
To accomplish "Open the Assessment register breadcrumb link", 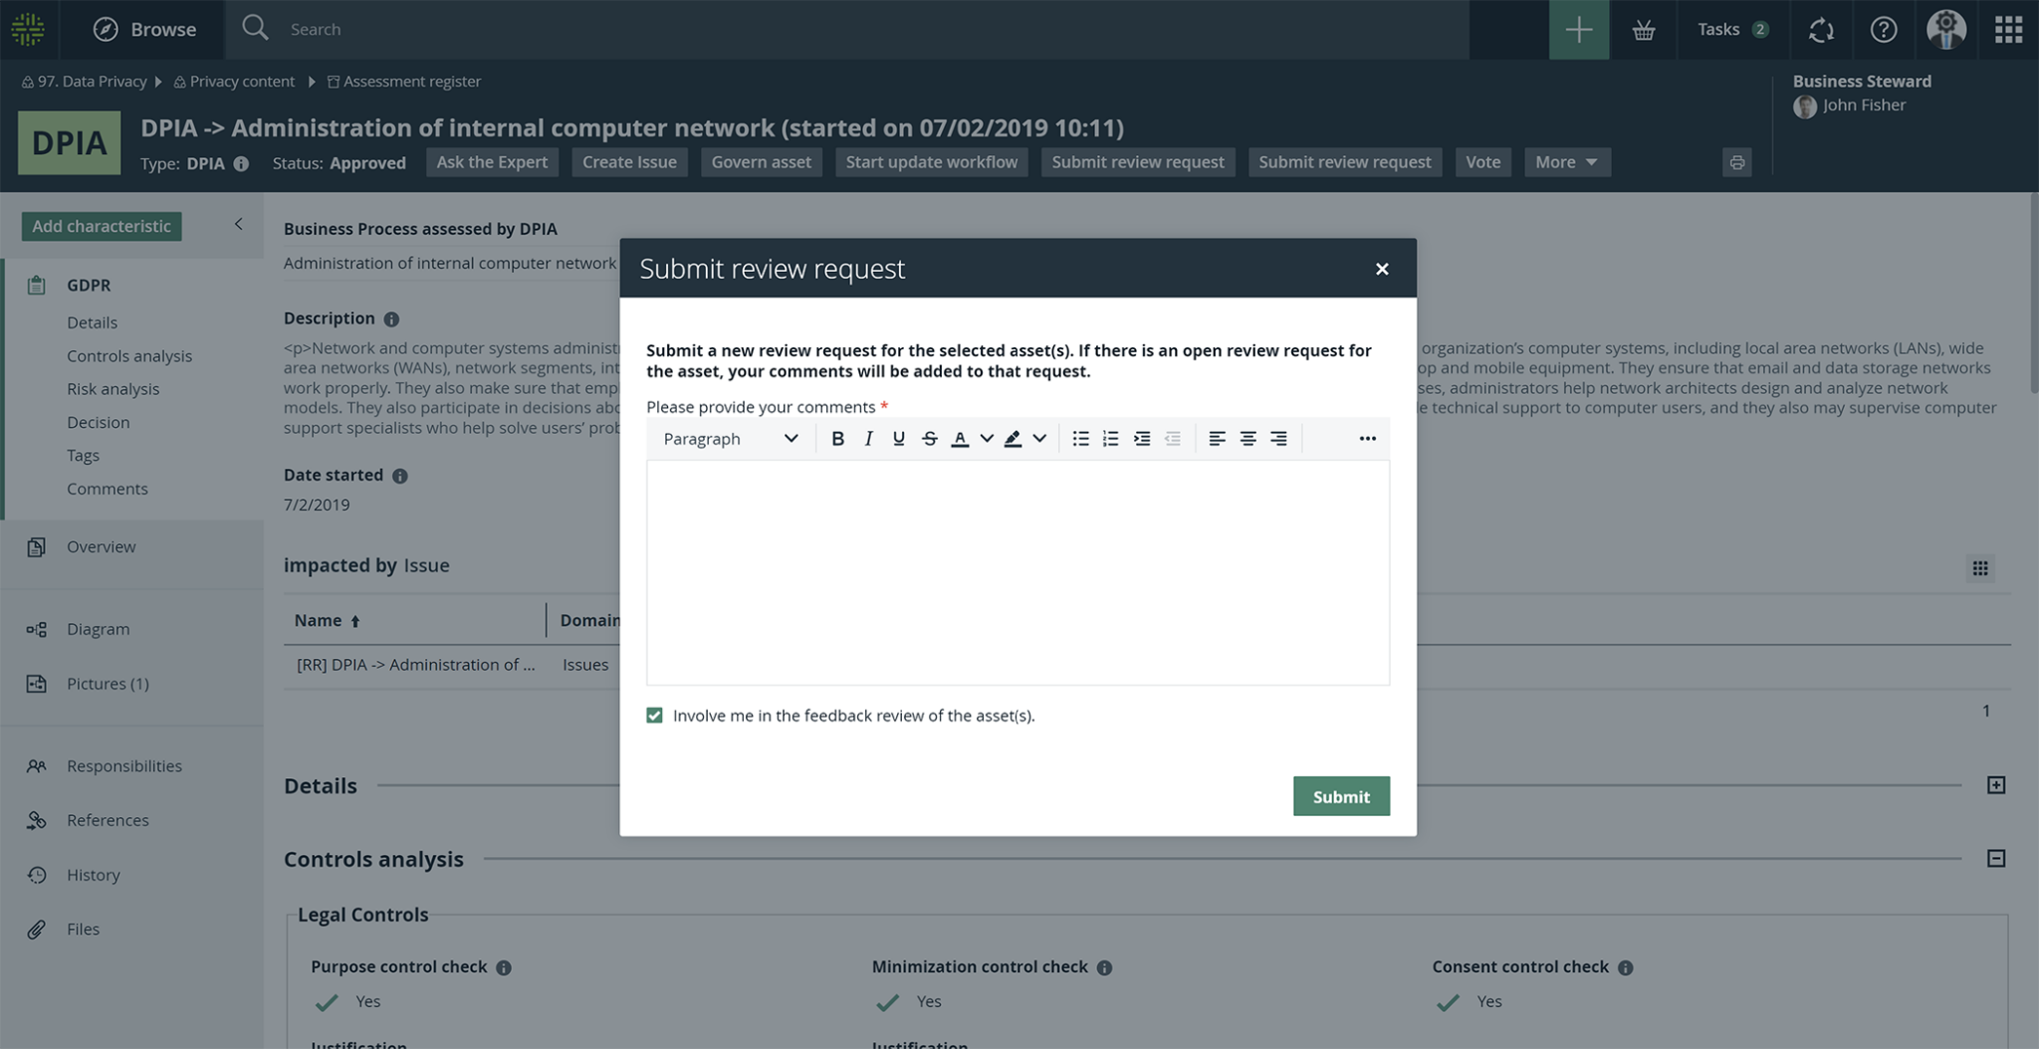I will click(411, 81).
